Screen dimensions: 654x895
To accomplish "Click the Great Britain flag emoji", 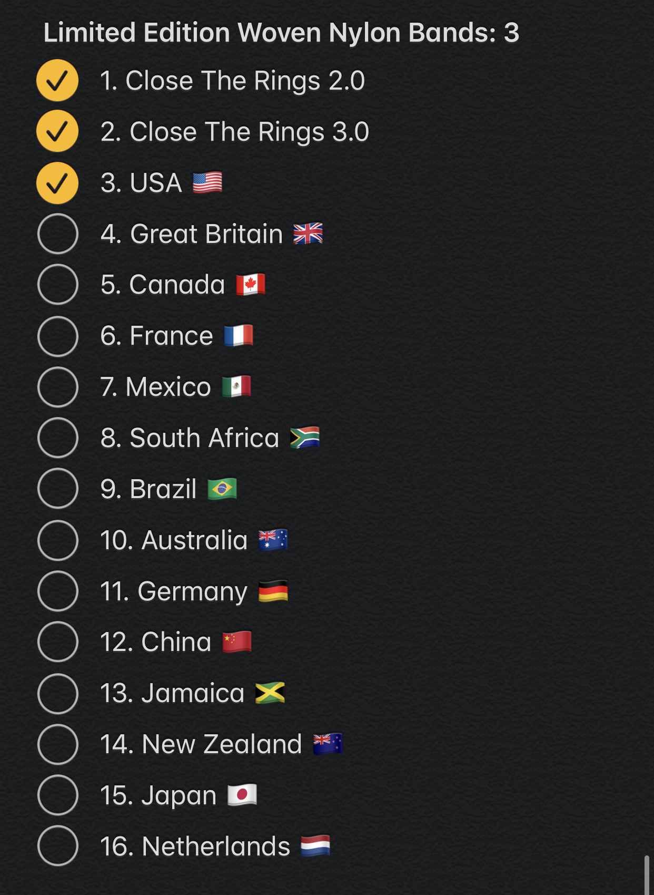I will point(308,234).
